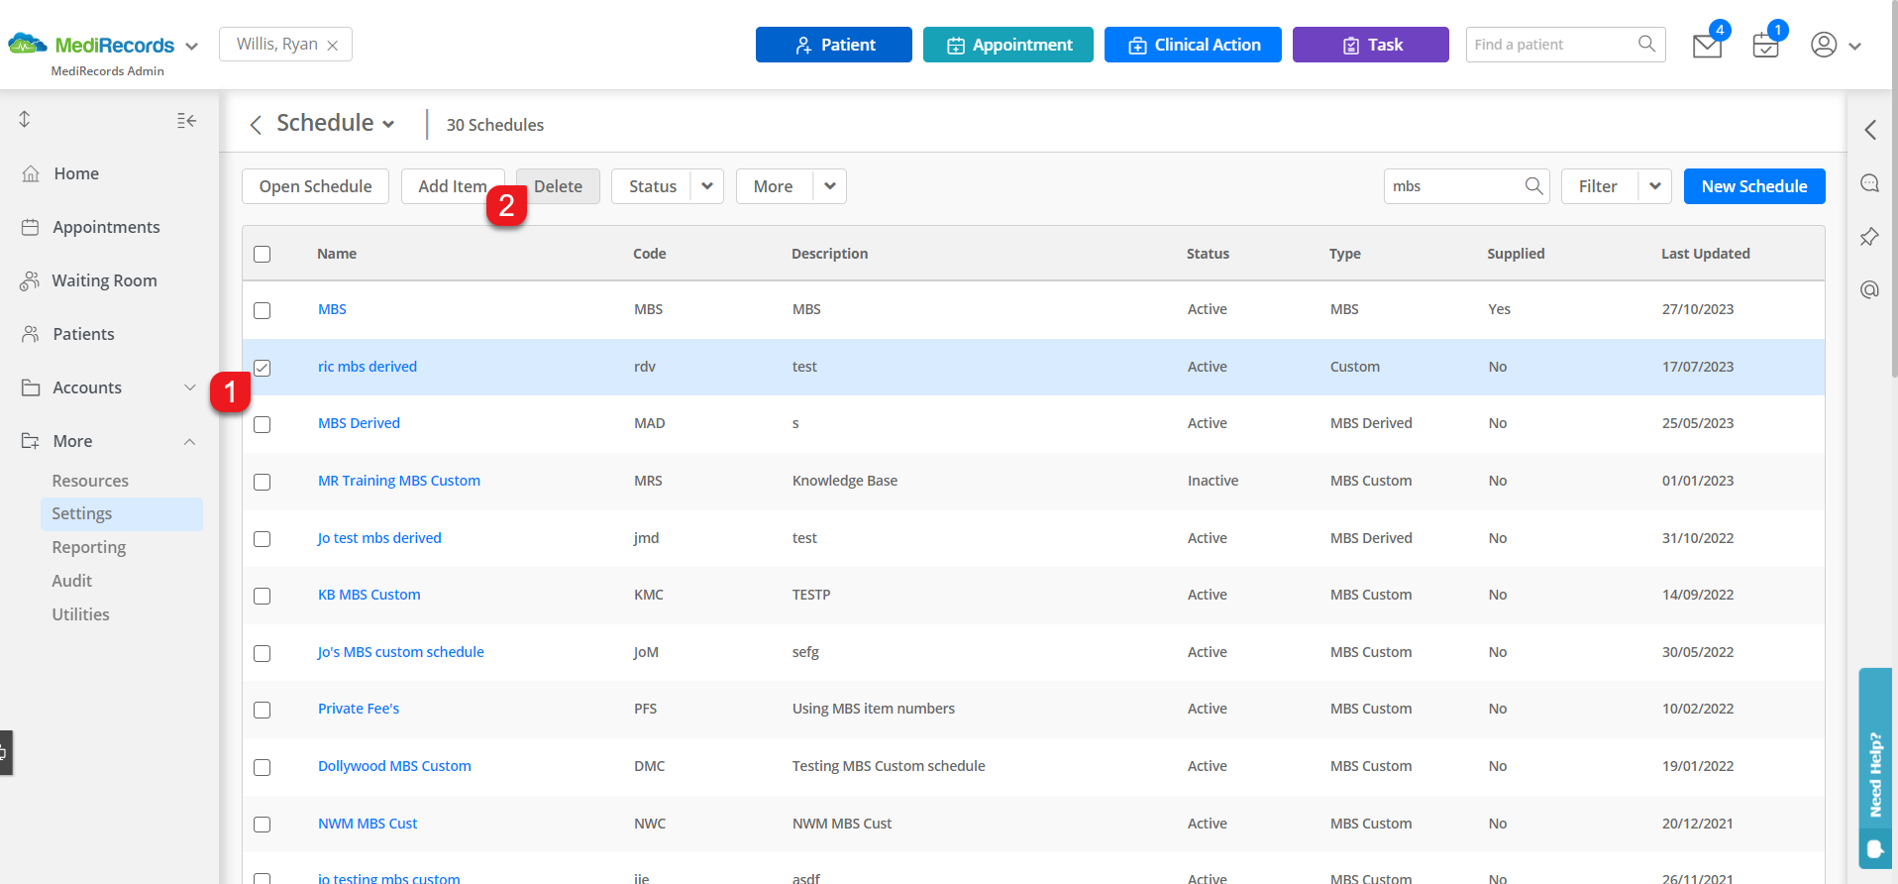Toggle the select-all header checkbox
The height and width of the screenshot is (884, 1898).
(x=262, y=254)
